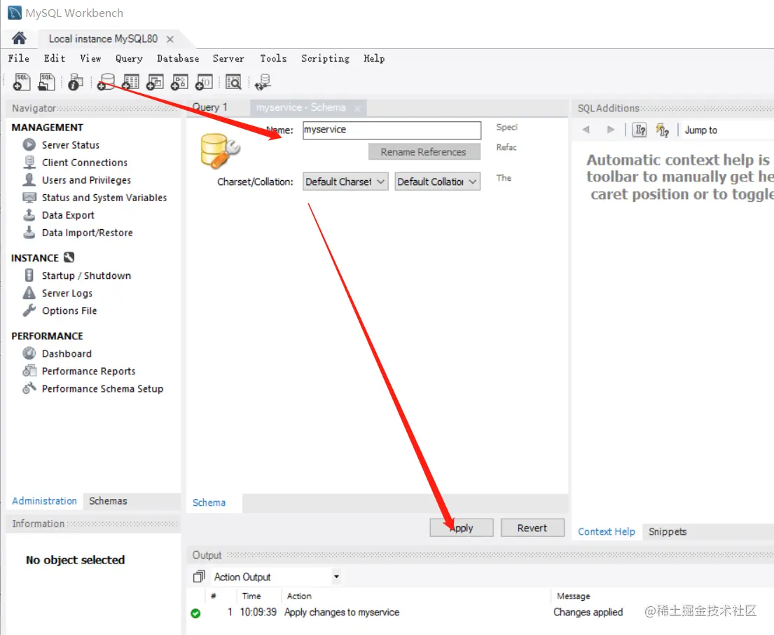Switch to the Snippets tab
This screenshot has width=774, height=635.
pos(668,531)
